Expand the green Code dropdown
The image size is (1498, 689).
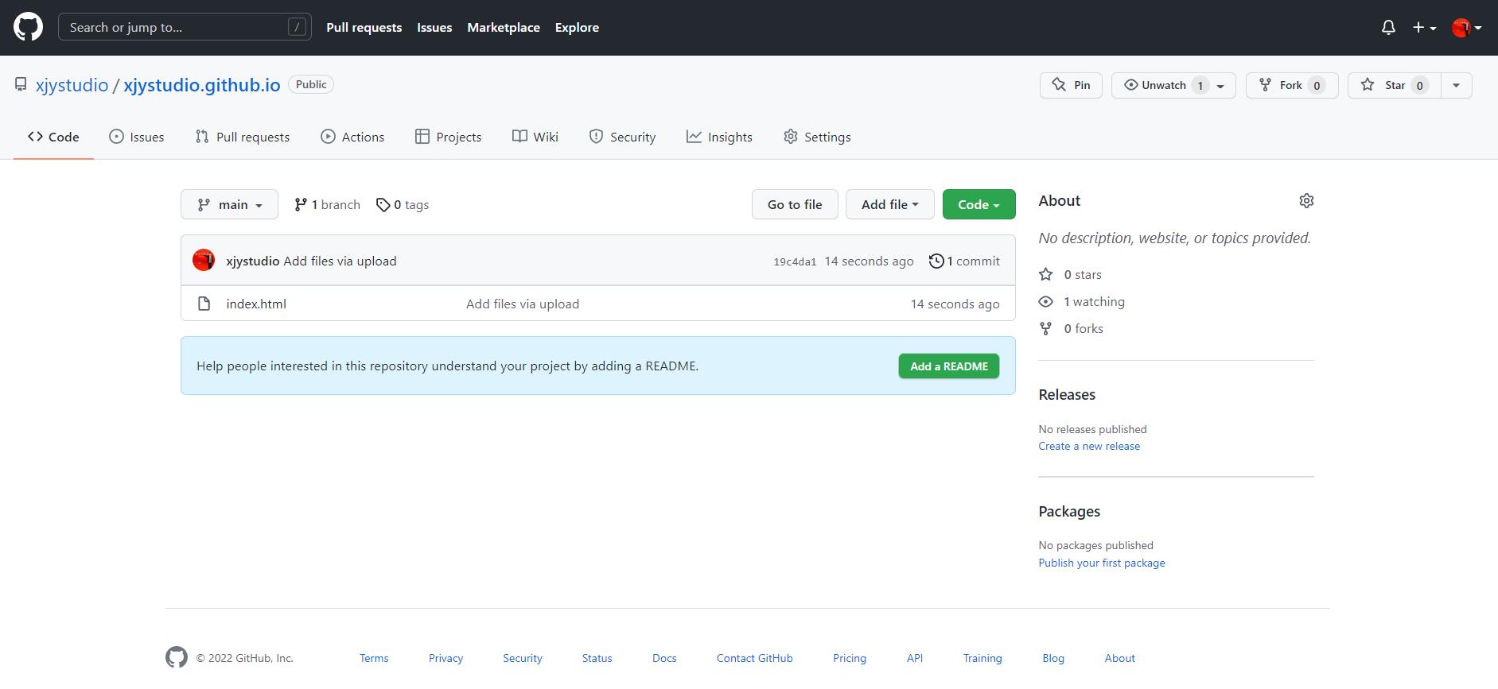pos(979,204)
